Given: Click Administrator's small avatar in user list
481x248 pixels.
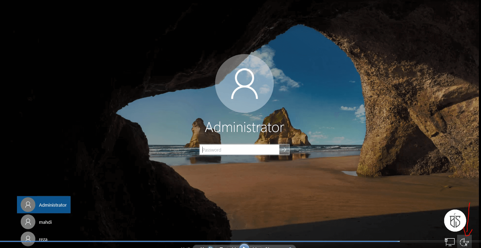Looking at the screenshot, I should click(x=28, y=205).
